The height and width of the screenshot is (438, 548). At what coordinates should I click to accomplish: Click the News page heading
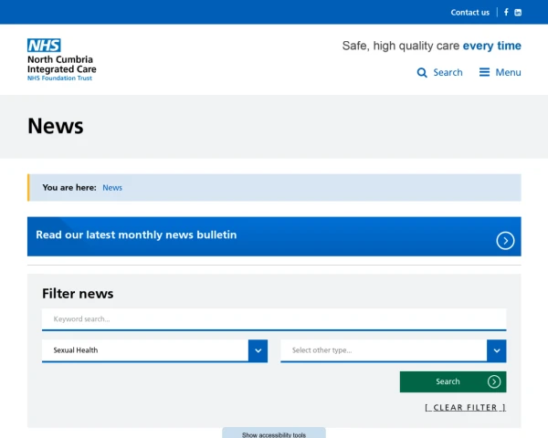[55, 126]
